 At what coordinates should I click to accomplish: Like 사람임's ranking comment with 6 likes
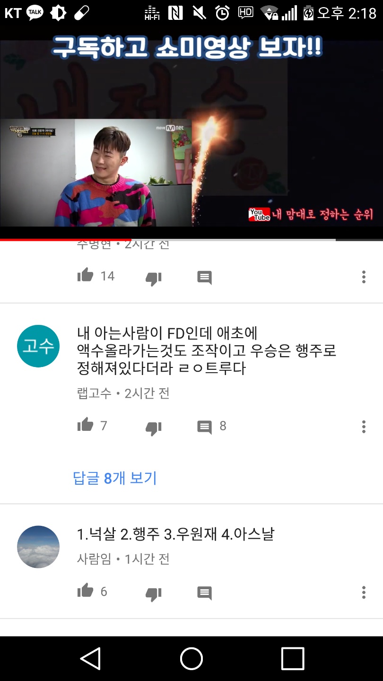(x=86, y=591)
